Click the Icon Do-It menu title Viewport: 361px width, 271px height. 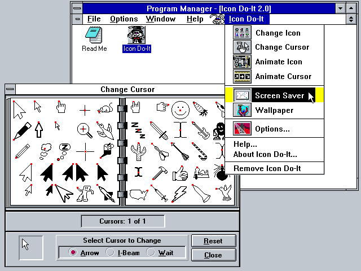point(246,19)
